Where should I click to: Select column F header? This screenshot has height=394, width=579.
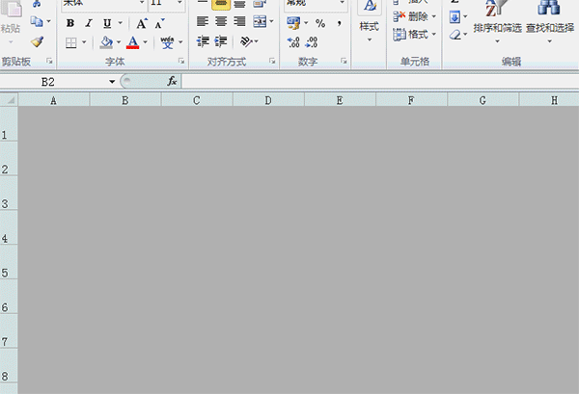point(411,100)
